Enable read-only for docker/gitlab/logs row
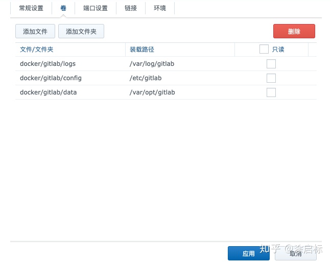Screen dimensions: 331x263 (x=271, y=64)
